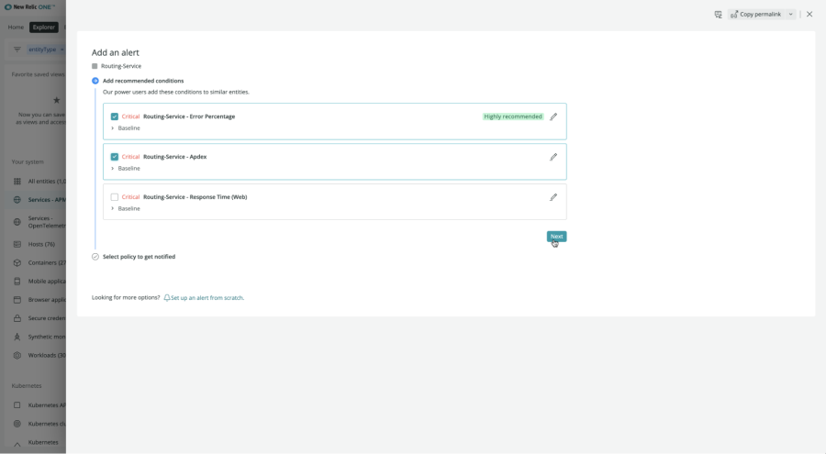The width and height of the screenshot is (826, 454).
Task: Click the pencil icon for Routing-Service Apdex
Action: click(553, 157)
